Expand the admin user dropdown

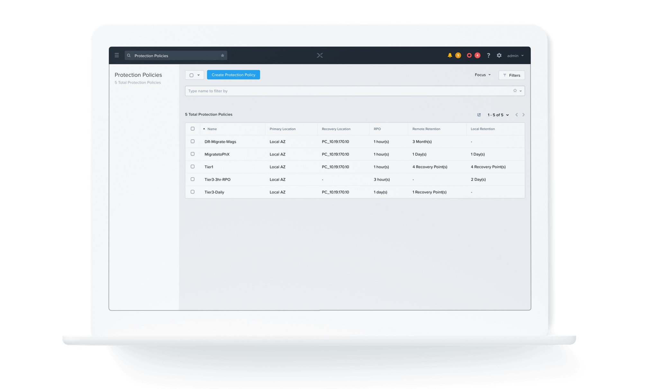click(515, 56)
